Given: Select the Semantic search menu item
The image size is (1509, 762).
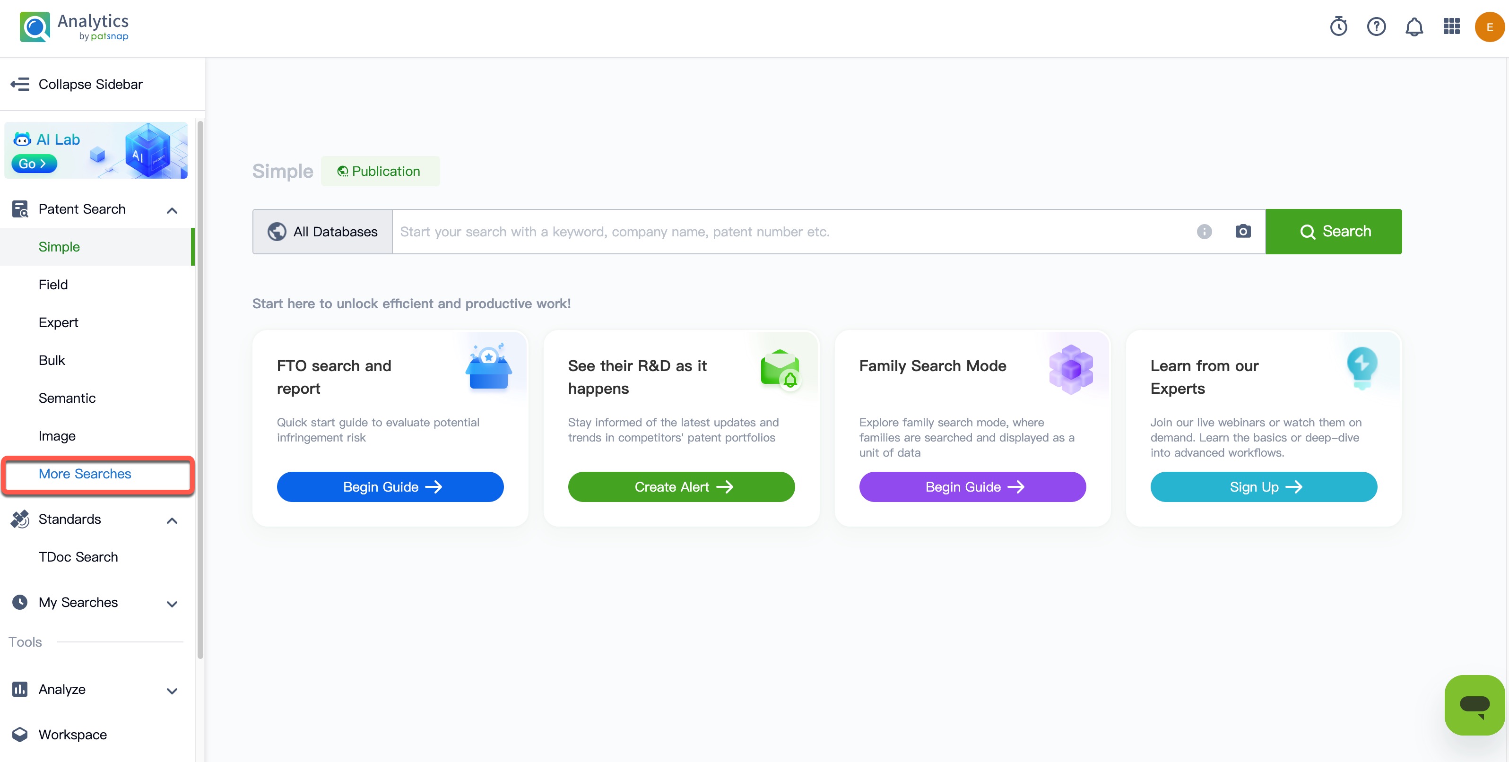Looking at the screenshot, I should tap(67, 398).
